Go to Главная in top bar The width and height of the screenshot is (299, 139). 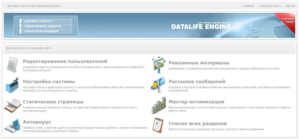(248, 6)
